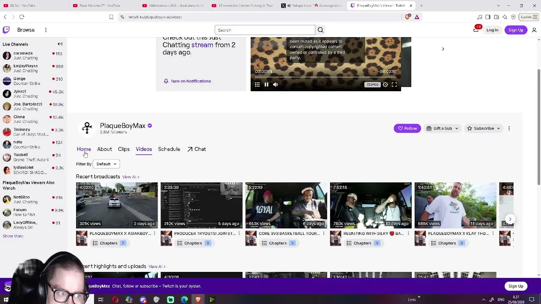Open the PlaqueBoyMax channel avatar
This screenshot has width=541, height=304.
[87, 128]
